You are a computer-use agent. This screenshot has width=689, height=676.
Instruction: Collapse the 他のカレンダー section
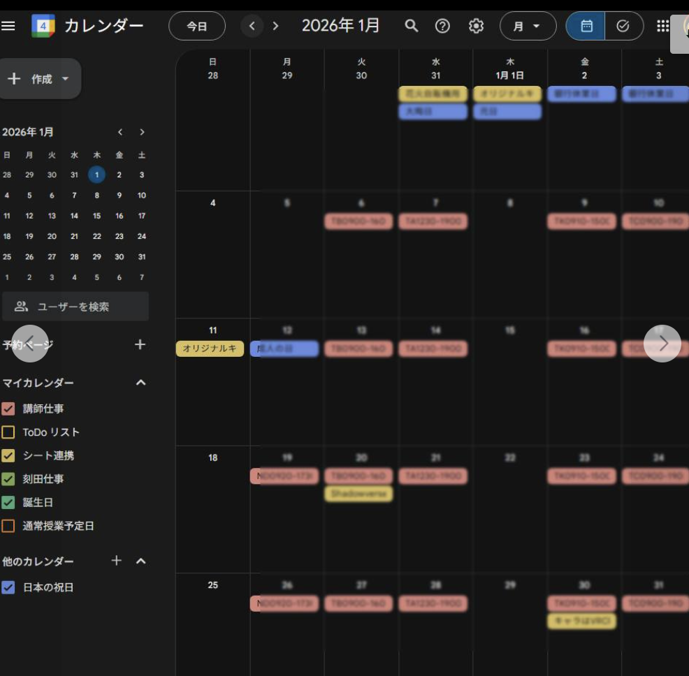tap(140, 561)
